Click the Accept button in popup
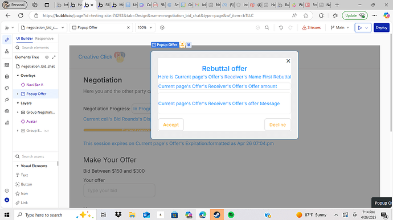This screenshot has width=393, height=220. point(171,124)
